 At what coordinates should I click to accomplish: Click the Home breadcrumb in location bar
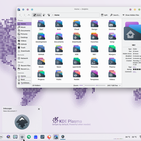[x=57, y=15]
